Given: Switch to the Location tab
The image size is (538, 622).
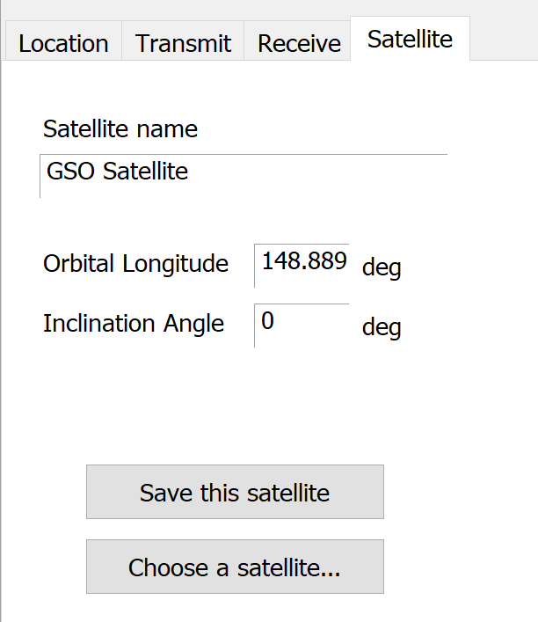Looking at the screenshot, I should 64,41.
